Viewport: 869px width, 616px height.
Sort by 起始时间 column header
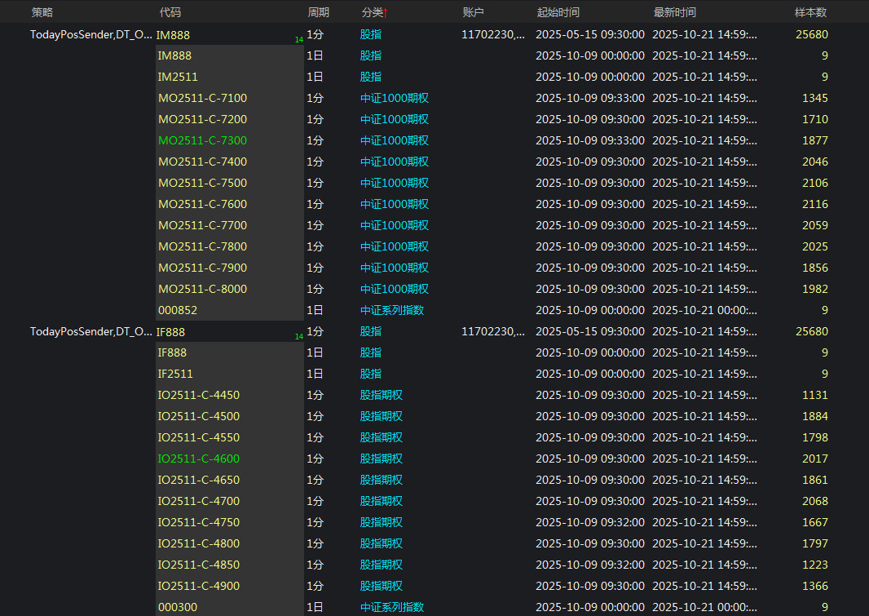tap(558, 12)
